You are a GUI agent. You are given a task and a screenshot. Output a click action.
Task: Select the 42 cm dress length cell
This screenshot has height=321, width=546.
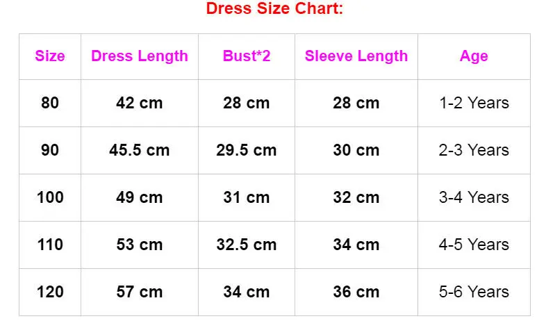[x=140, y=104]
